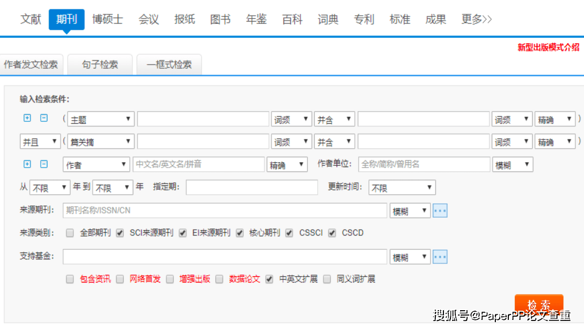Focus the 作者单位 input field
584x328 pixels.
pos(424,165)
